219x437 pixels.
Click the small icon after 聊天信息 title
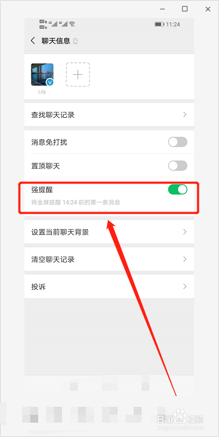tap(75, 41)
